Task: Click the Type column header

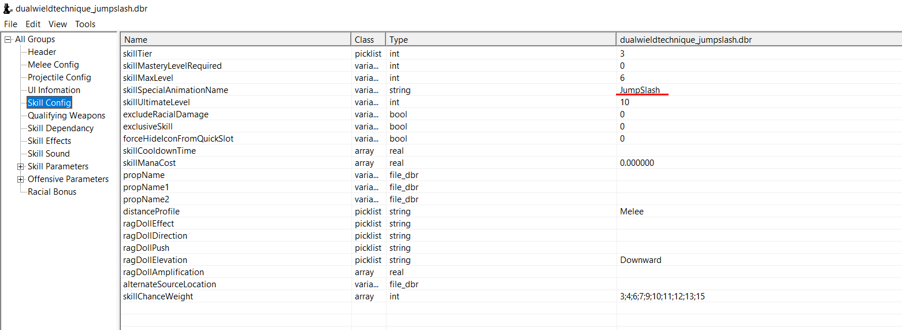Action: point(501,40)
